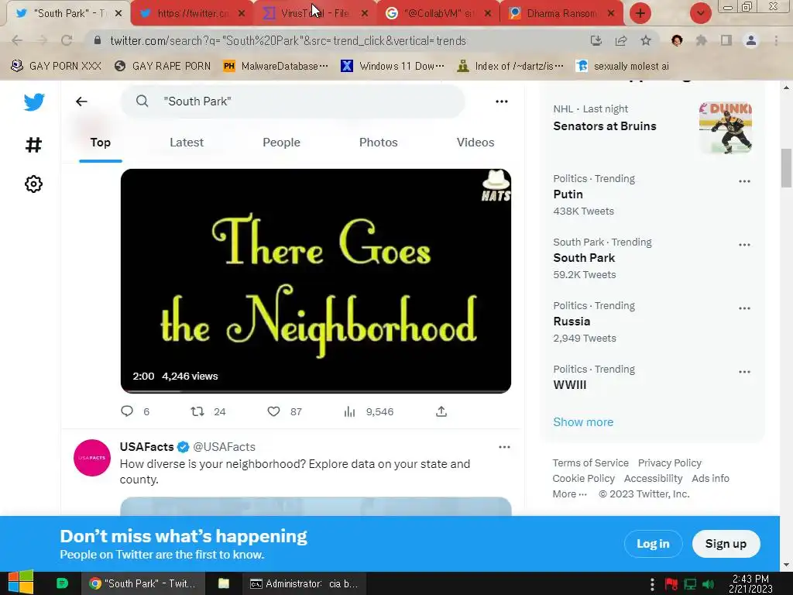Open the browser profile icon

(751, 40)
